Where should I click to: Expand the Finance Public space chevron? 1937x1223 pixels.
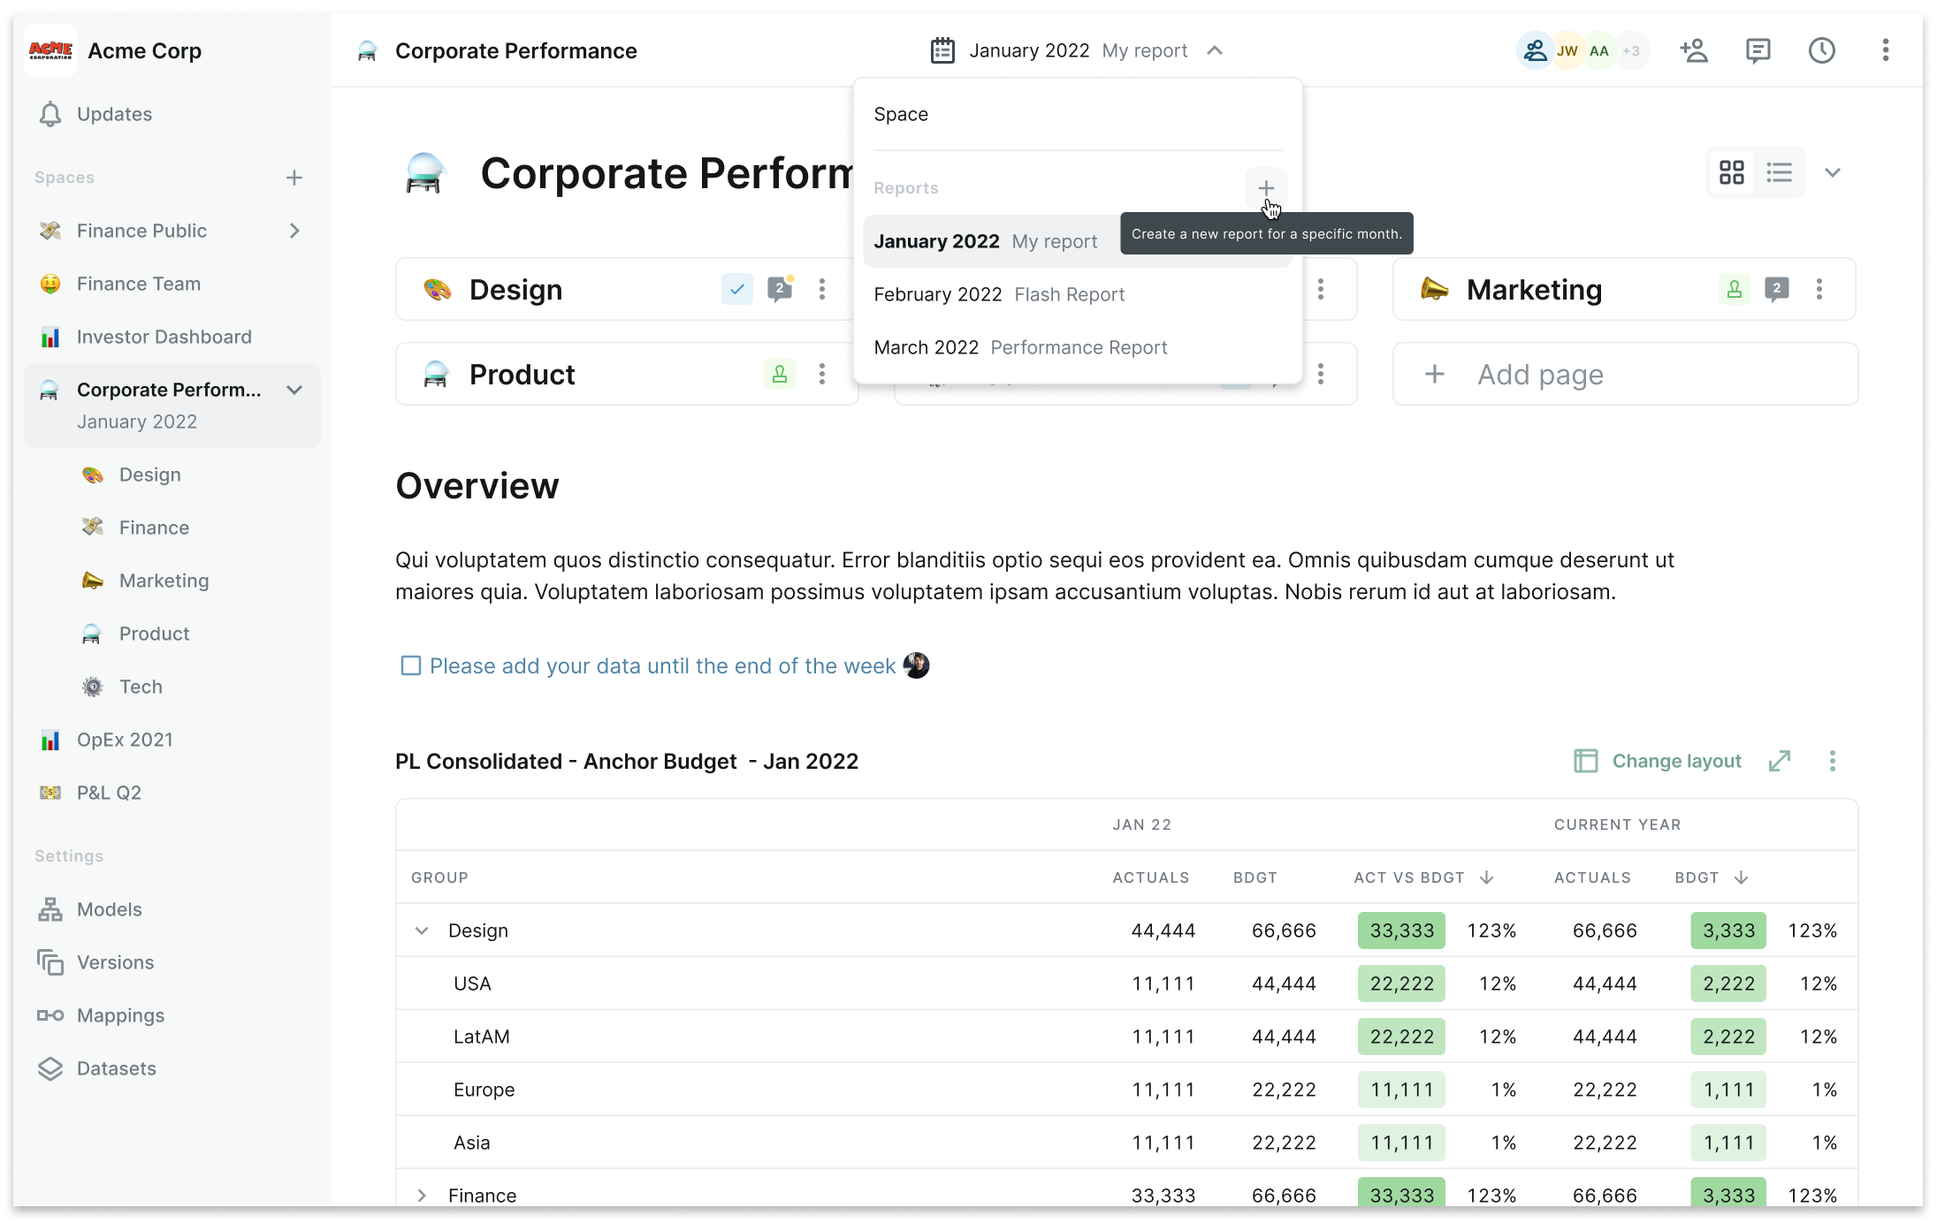point(294,231)
